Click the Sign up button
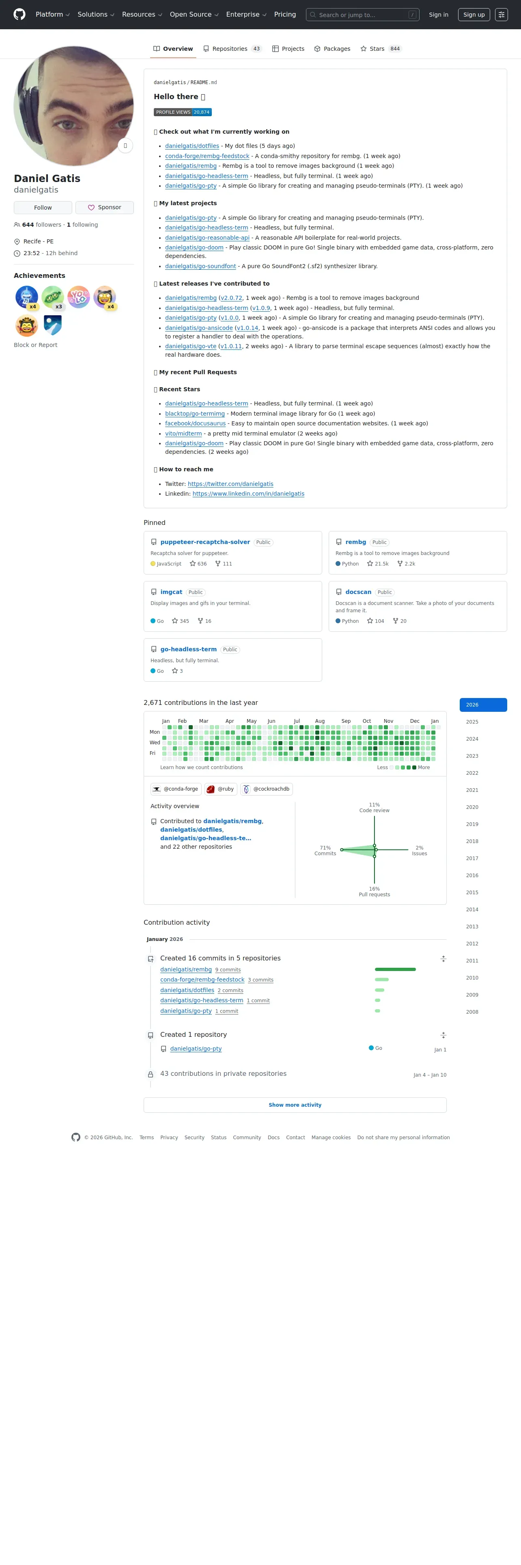The image size is (521, 1565). 474,15
